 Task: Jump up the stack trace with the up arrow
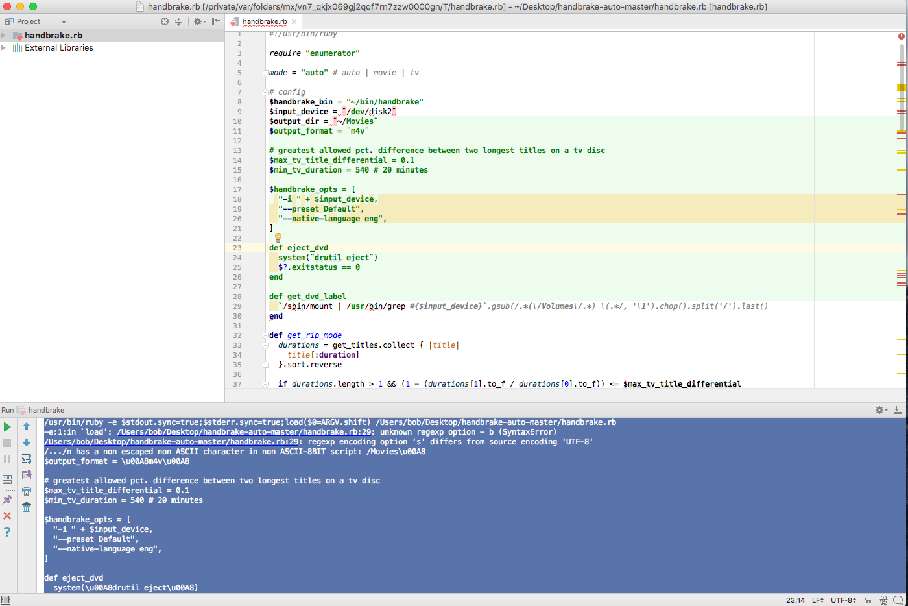point(27,427)
